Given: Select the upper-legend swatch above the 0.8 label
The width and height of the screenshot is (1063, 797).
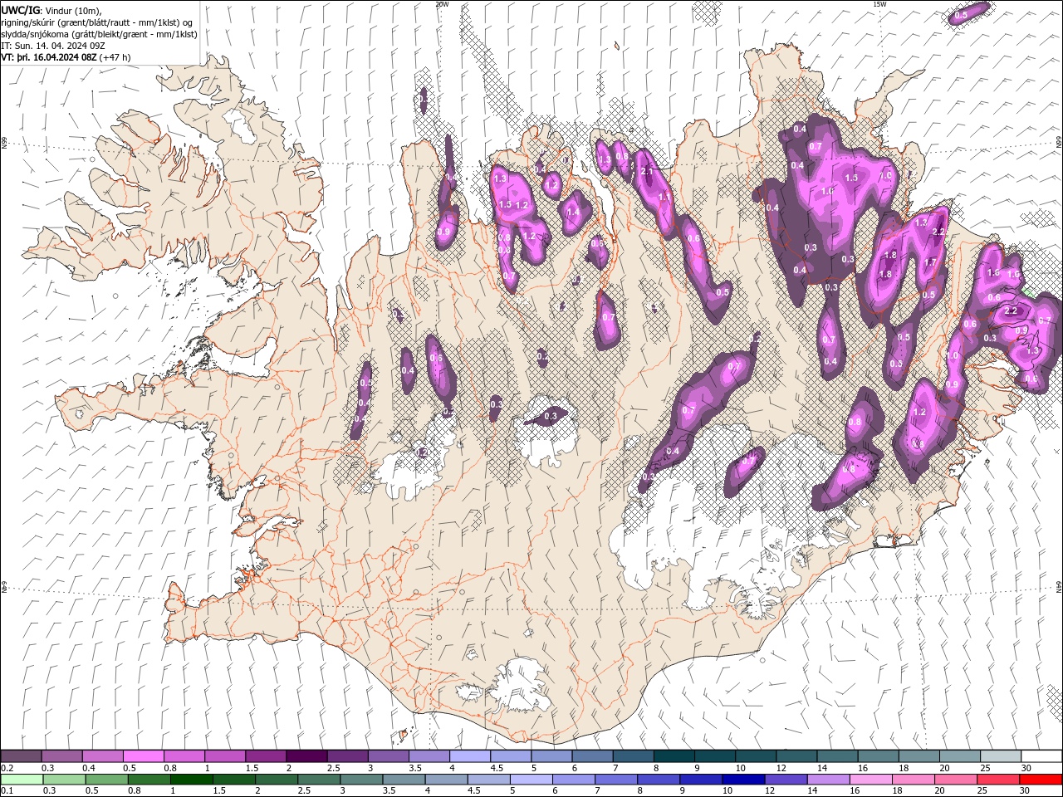Looking at the screenshot, I should tap(184, 756).
